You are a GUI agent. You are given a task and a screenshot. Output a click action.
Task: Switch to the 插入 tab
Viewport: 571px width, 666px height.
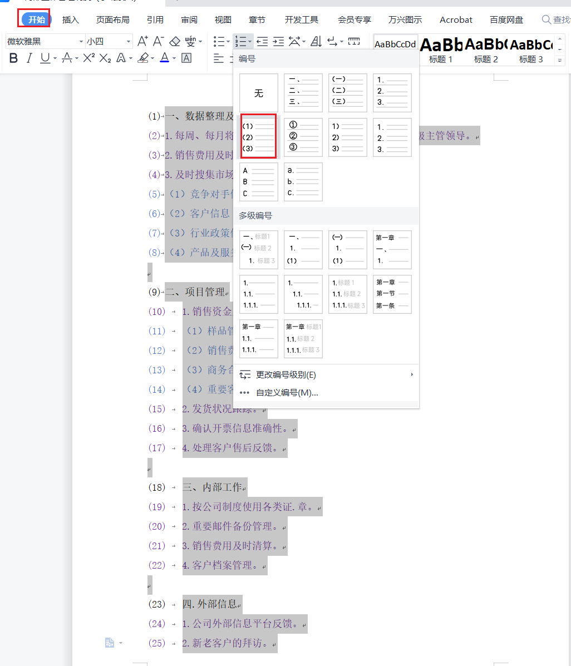71,20
